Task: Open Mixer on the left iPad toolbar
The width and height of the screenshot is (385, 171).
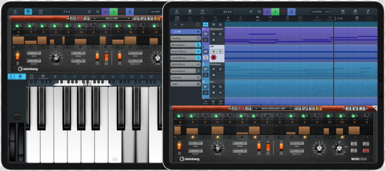Action: [x=41, y=11]
